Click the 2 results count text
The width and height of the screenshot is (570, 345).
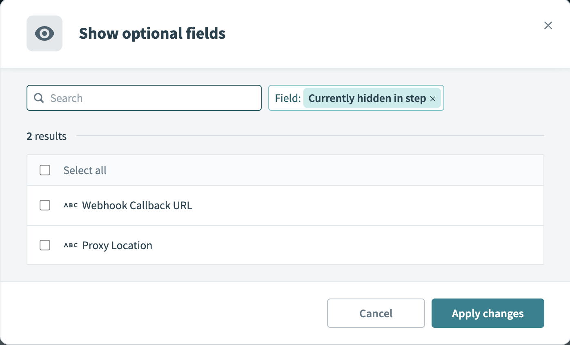[47, 136]
